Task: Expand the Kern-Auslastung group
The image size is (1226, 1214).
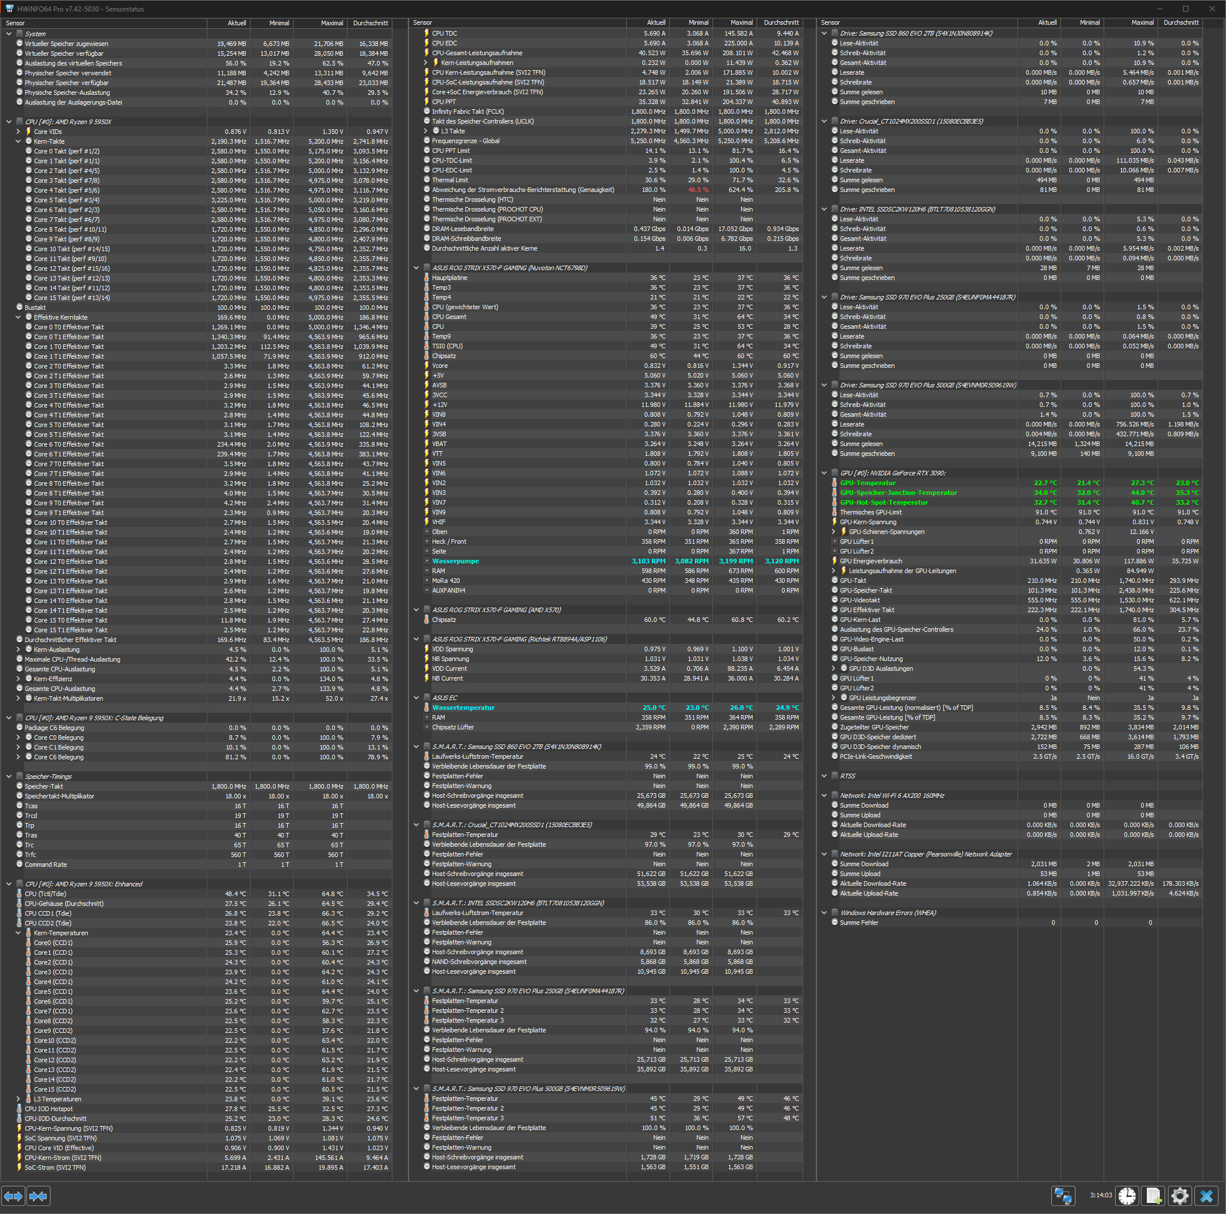Action: click(18, 650)
